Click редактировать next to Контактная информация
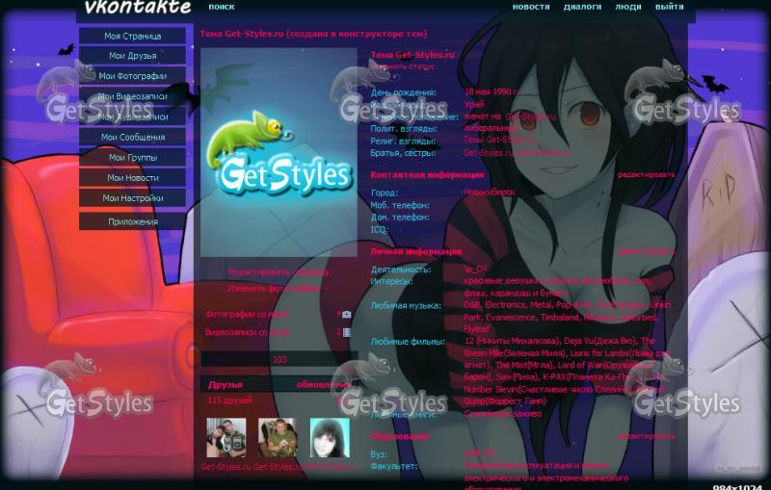 tap(646, 175)
